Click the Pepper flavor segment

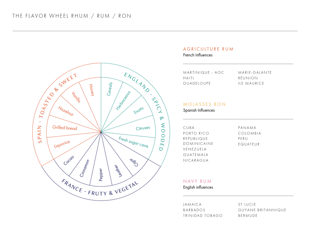100,175
